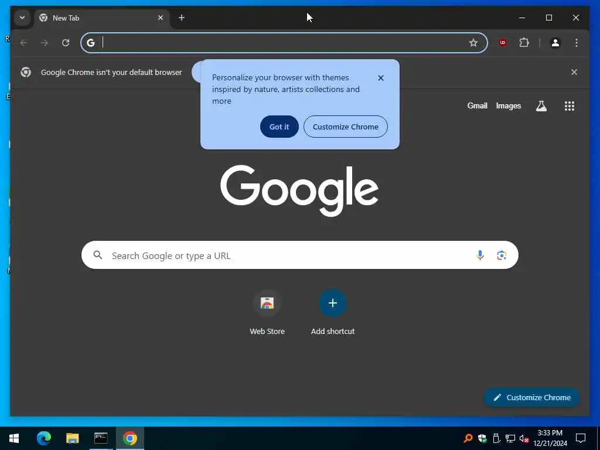
Task: Switch to the Command Prompt taskbar window
Action: pyautogui.click(x=101, y=438)
